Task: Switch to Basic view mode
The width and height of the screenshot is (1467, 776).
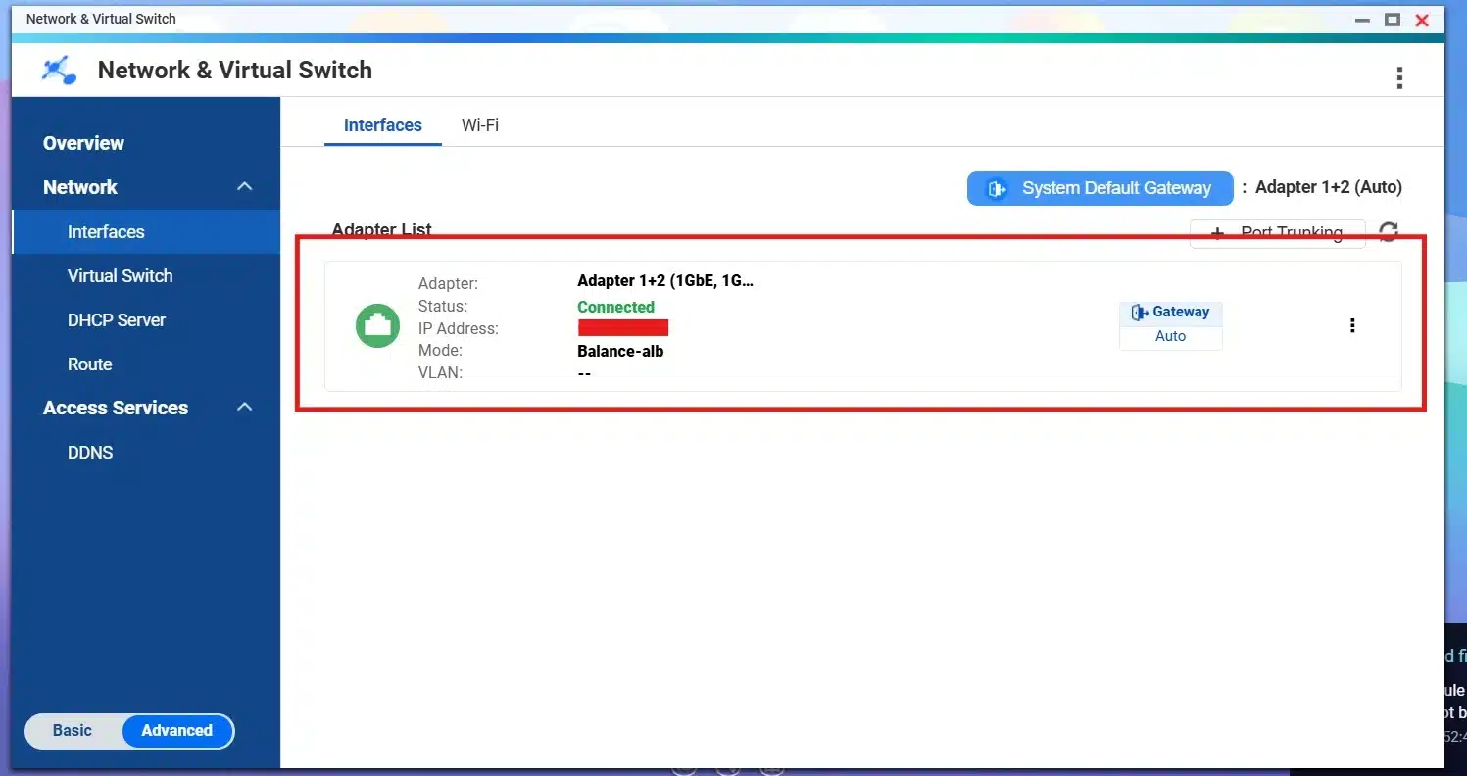Action: [72, 730]
